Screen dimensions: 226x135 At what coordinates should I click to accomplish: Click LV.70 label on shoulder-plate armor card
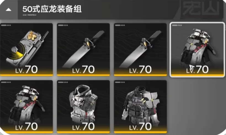(140, 127)
